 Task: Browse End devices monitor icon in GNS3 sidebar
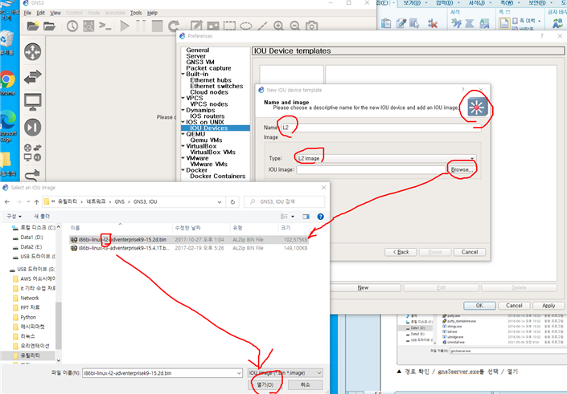click(32, 102)
